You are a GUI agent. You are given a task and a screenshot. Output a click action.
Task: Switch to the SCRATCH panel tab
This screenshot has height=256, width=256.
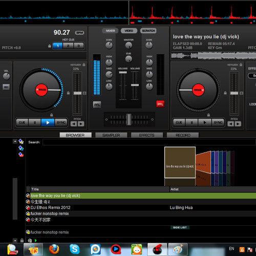tap(148, 31)
